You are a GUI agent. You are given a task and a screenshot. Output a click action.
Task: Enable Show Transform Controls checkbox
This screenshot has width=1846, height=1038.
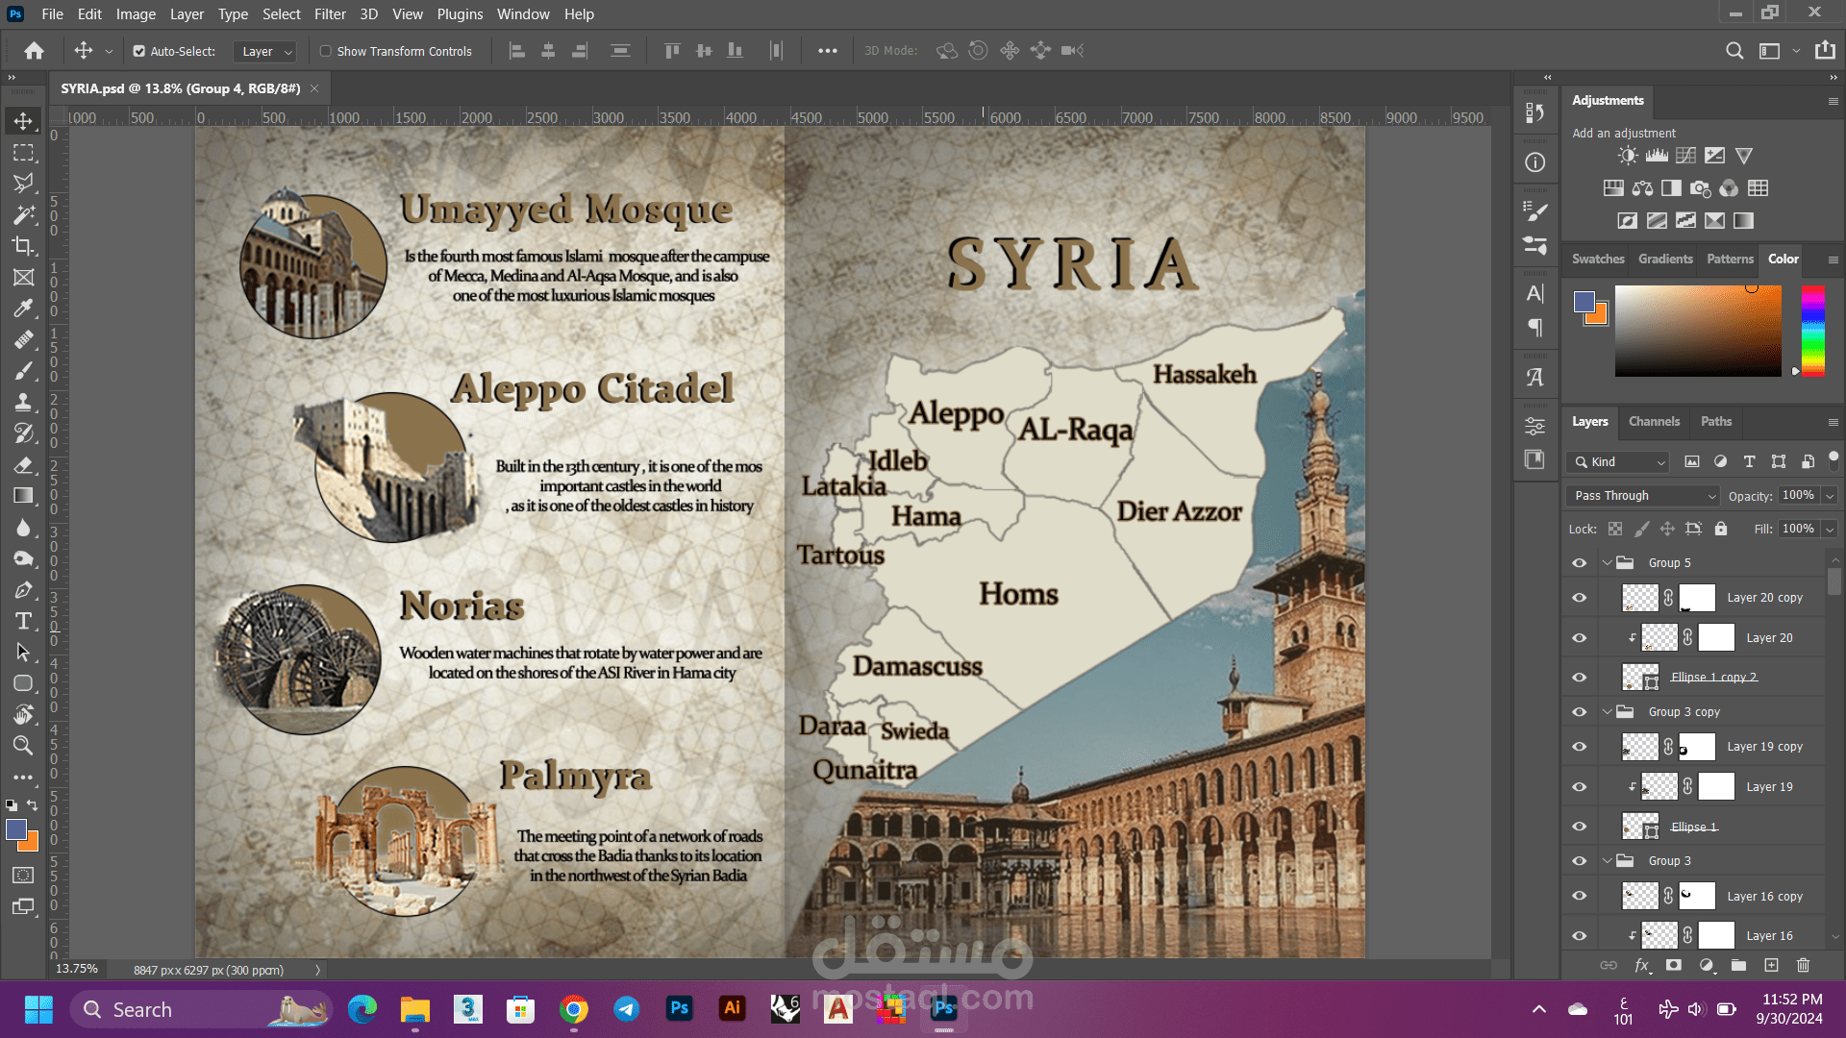coord(326,51)
